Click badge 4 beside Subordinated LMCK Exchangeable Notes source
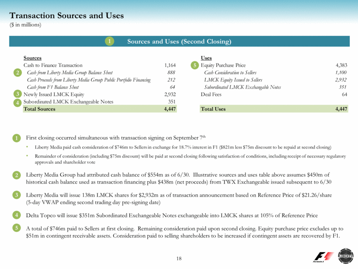 (x=17, y=102)
